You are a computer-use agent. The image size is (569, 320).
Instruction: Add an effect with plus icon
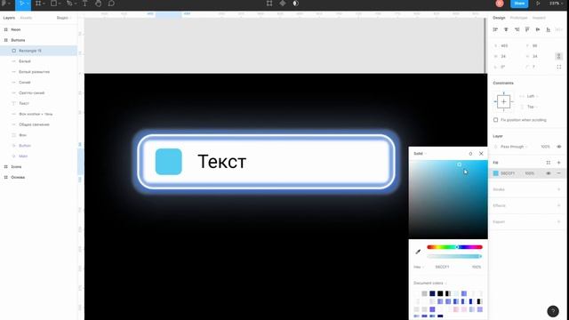(559, 205)
